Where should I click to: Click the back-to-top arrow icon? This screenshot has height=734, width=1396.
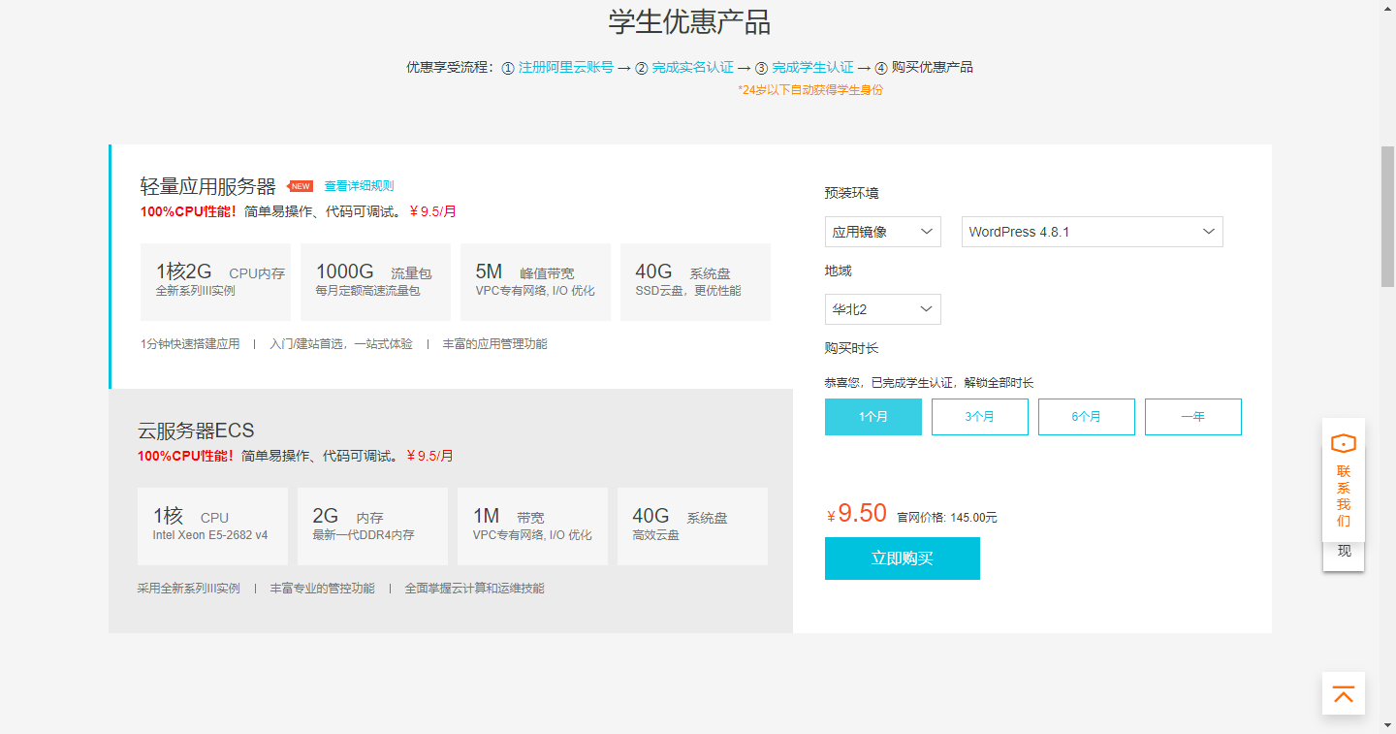[x=1343, y=694]
